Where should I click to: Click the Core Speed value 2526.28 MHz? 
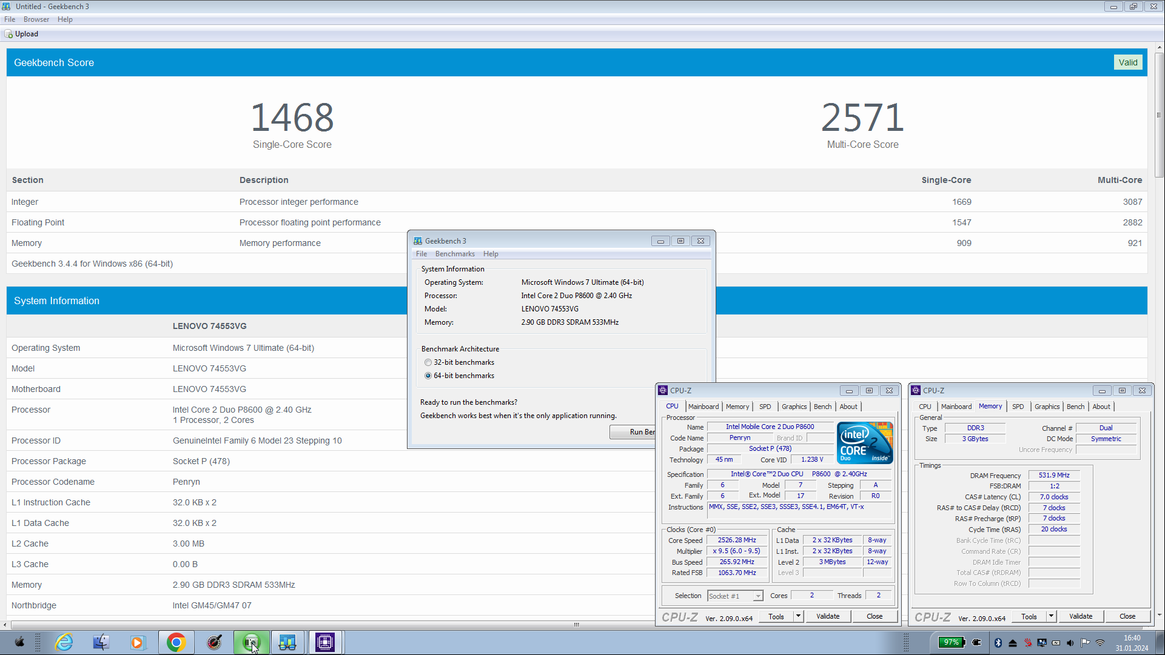click(737, 540)
